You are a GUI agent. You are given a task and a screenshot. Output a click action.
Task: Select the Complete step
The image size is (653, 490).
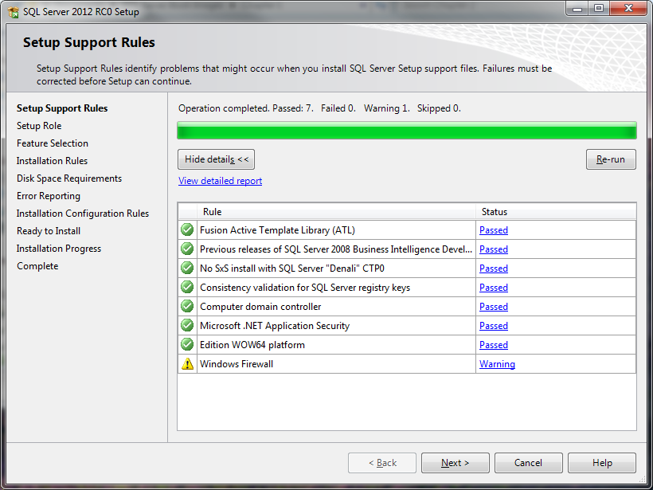pyautogui.click(x=37, y=266)
